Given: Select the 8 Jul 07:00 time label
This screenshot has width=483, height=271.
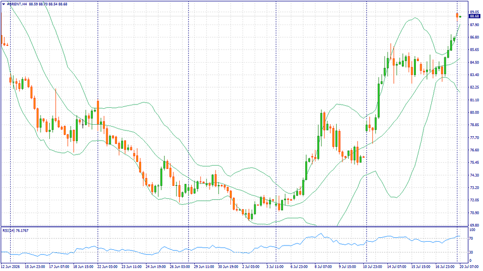Looking at the screenshot, I should (x=323, y=267).
